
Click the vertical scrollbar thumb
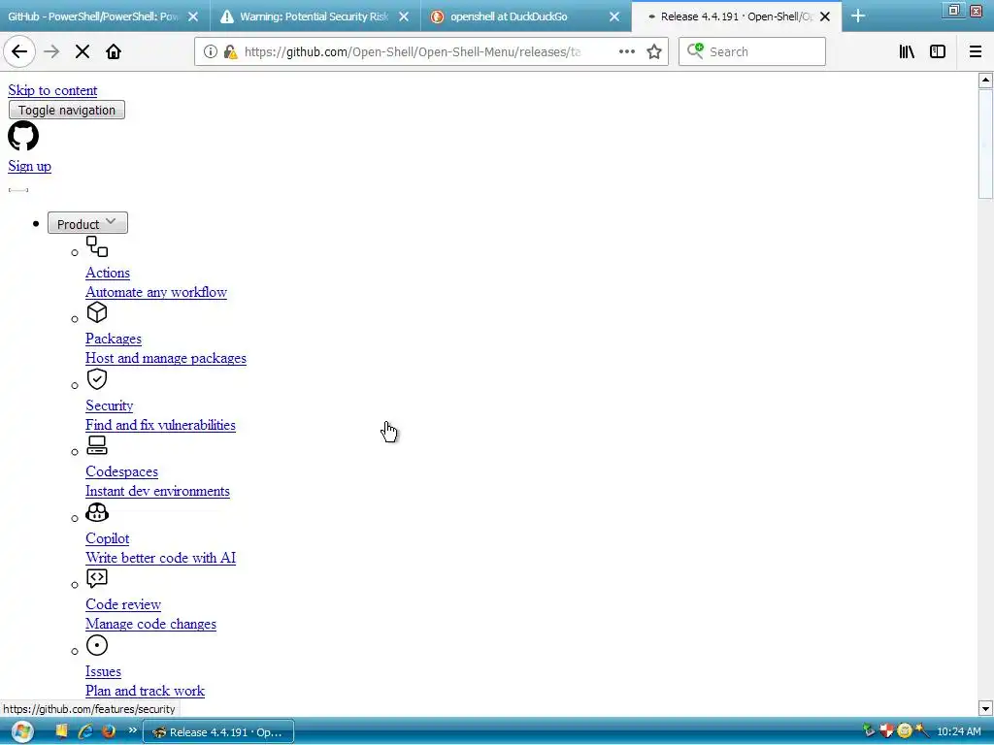pyautogui.click(x=985, y=145)
